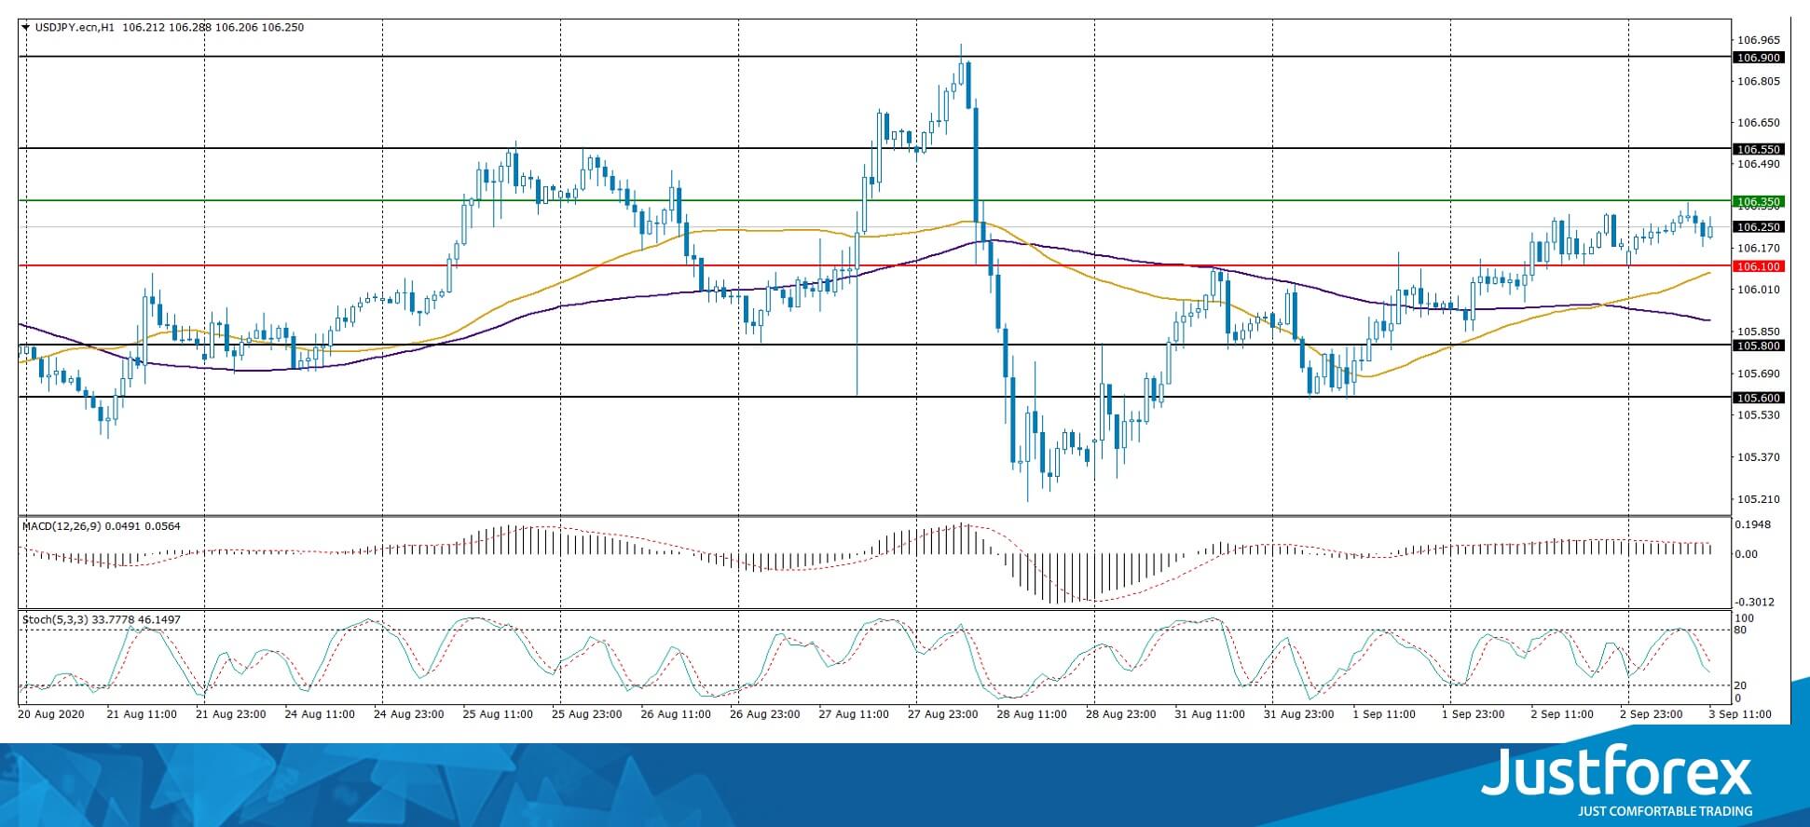Screen dimensions: 1810x827
Task: Click the 26 Aug 11:00 time label
Action: (676, 714)
